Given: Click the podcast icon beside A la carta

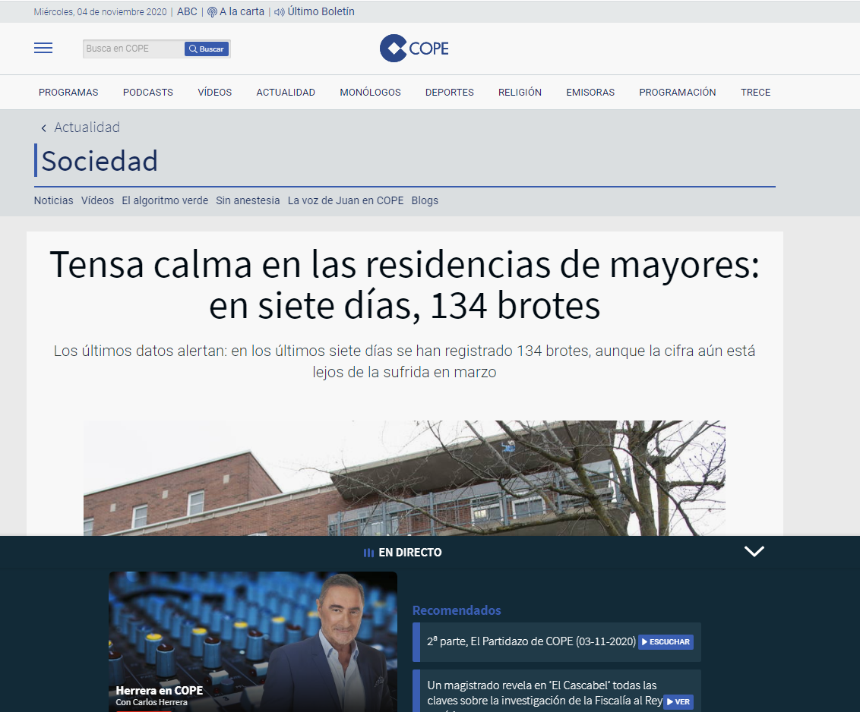Looking at the screenshot, I should (212, 12).
